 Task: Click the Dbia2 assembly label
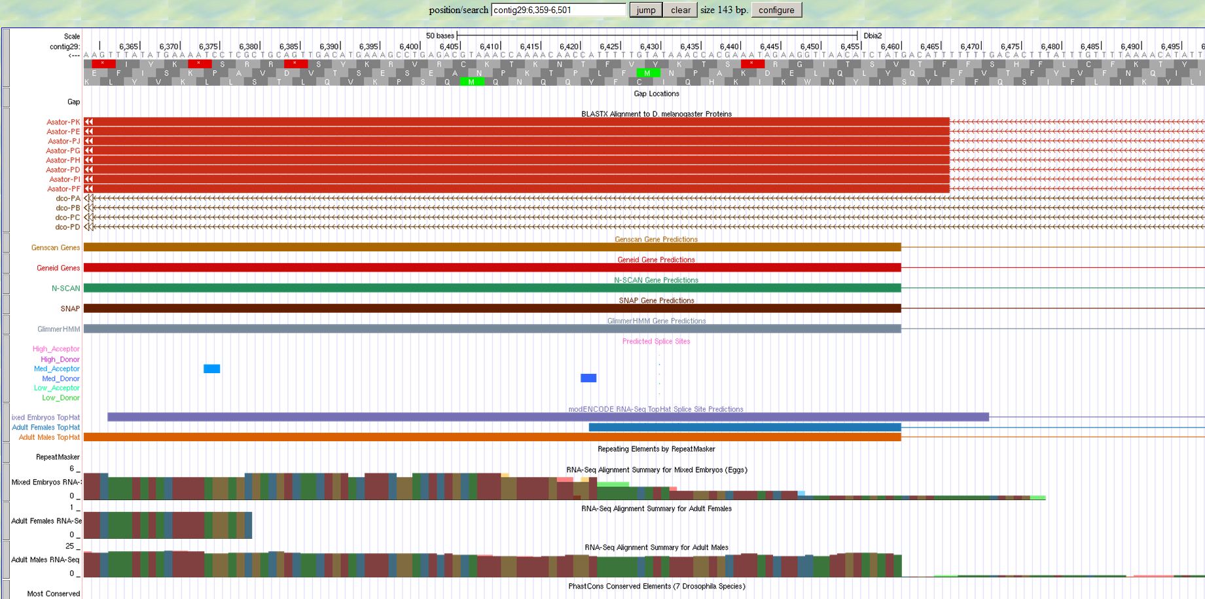coord(872,36)
